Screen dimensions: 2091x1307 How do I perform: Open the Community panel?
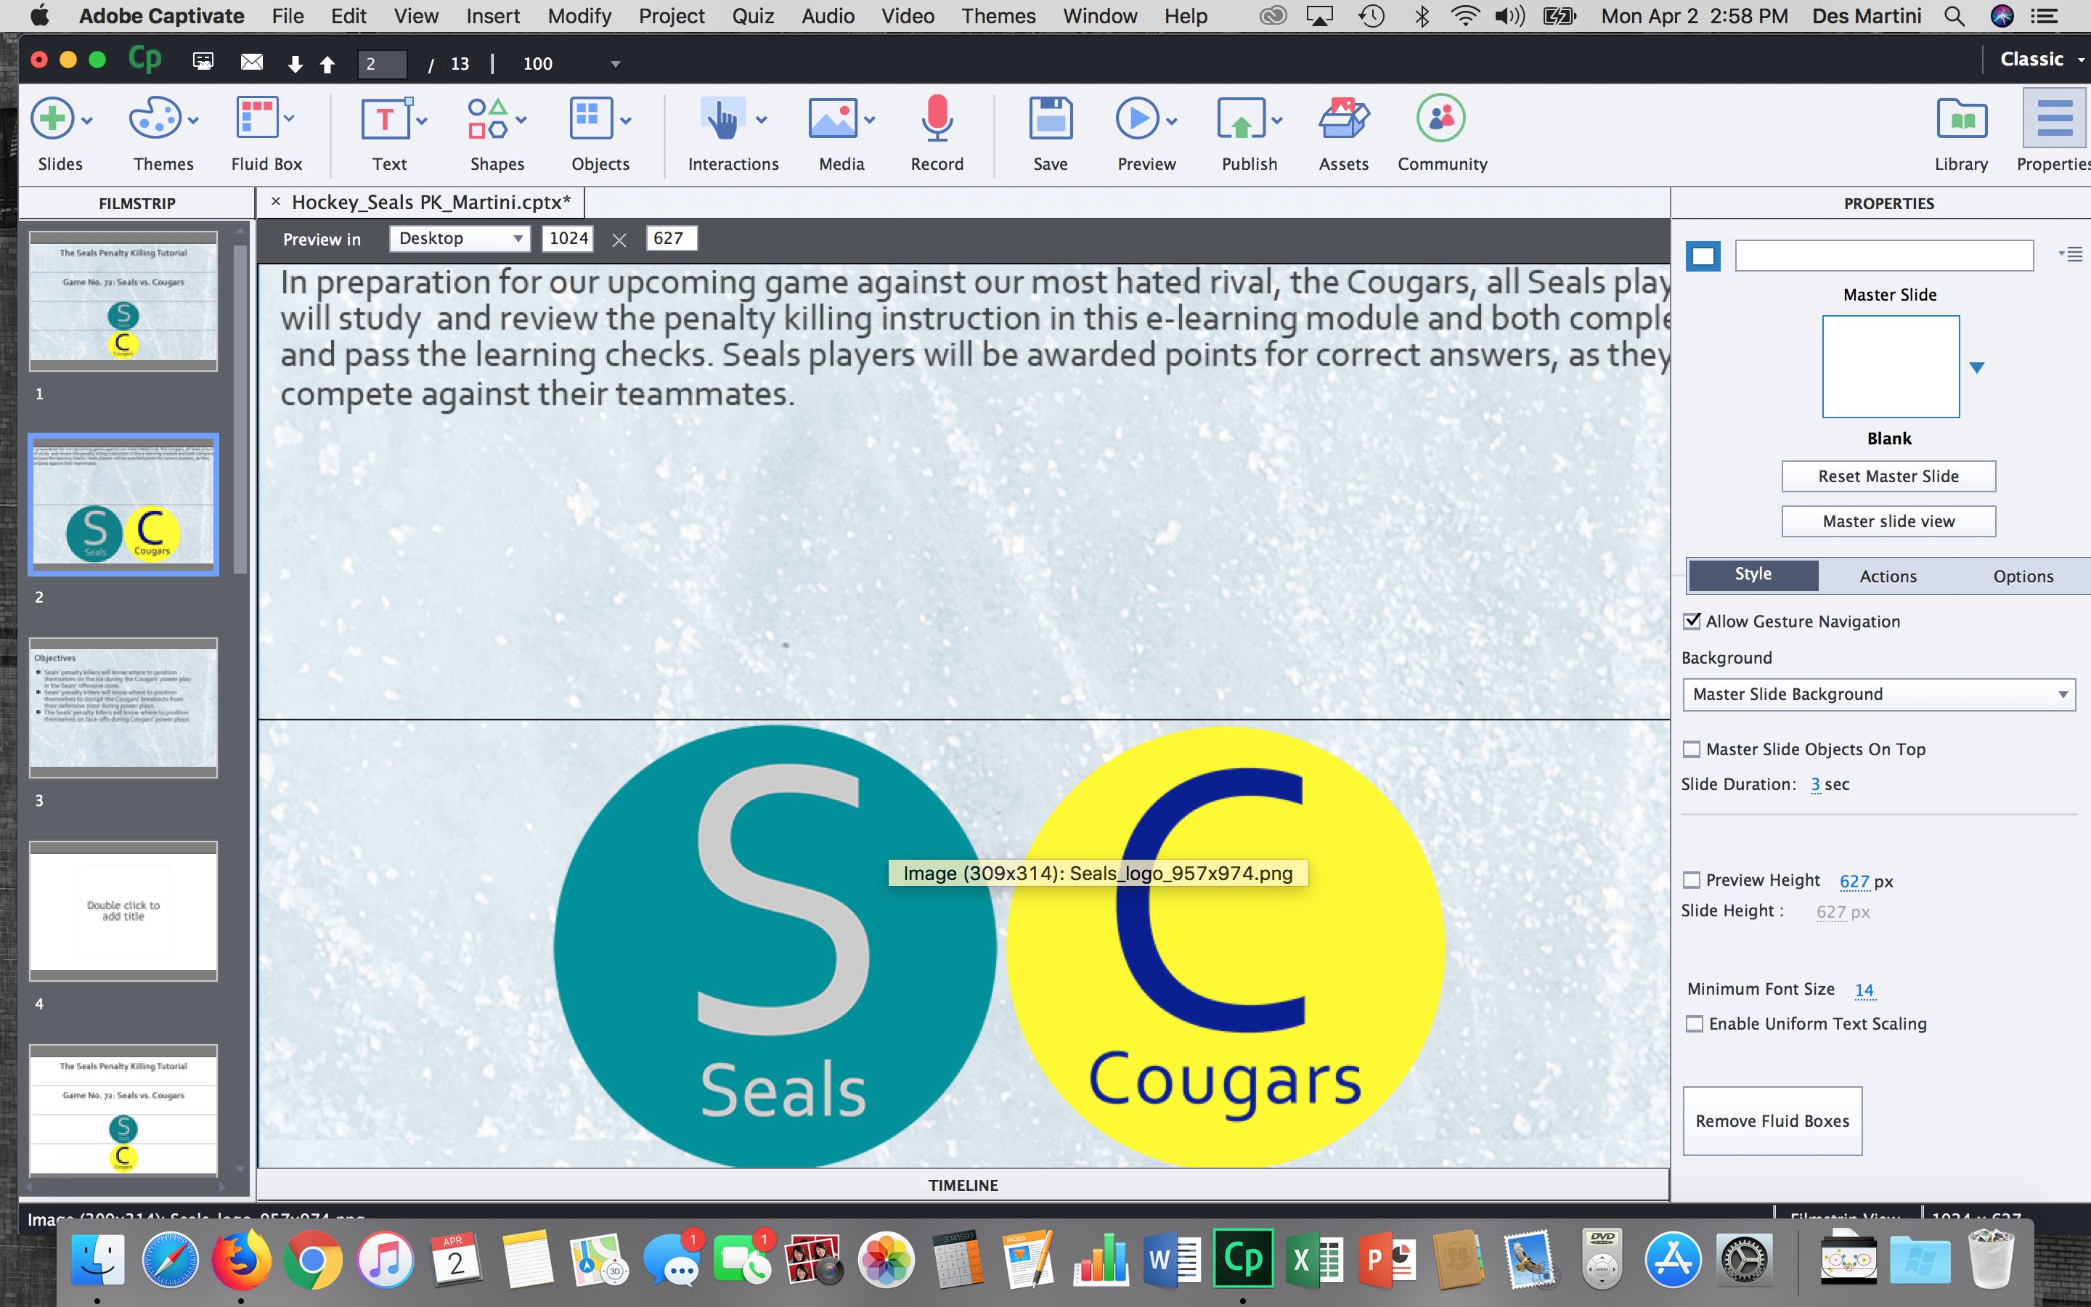[x=1440, y=131]
